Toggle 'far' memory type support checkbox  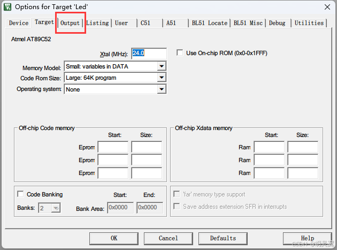(177, 194)
